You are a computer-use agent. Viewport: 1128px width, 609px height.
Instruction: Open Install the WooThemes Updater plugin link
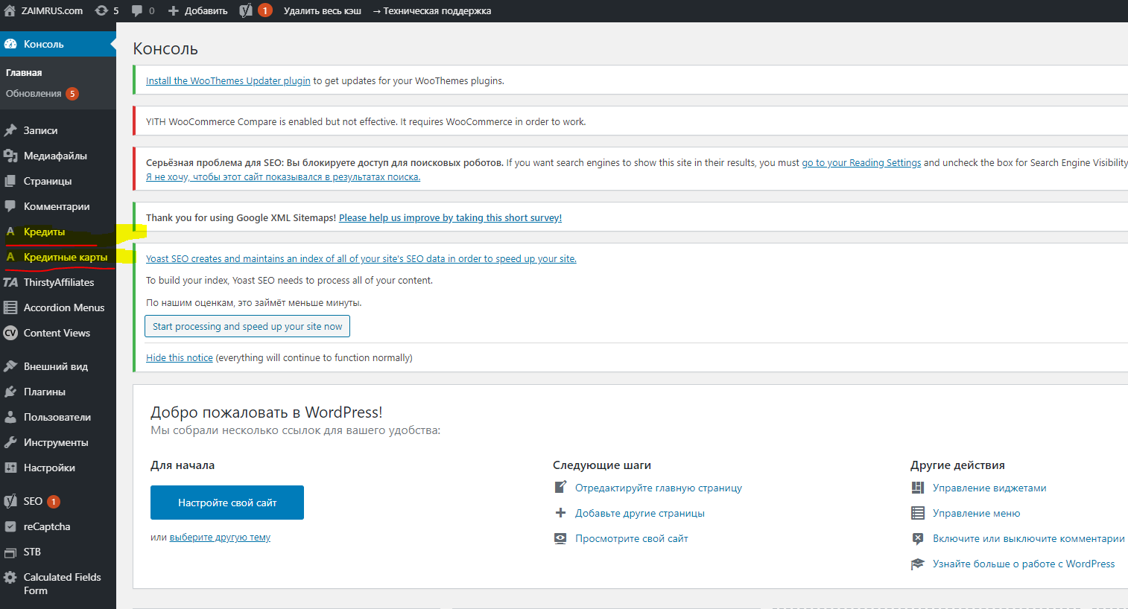(228, 81)
